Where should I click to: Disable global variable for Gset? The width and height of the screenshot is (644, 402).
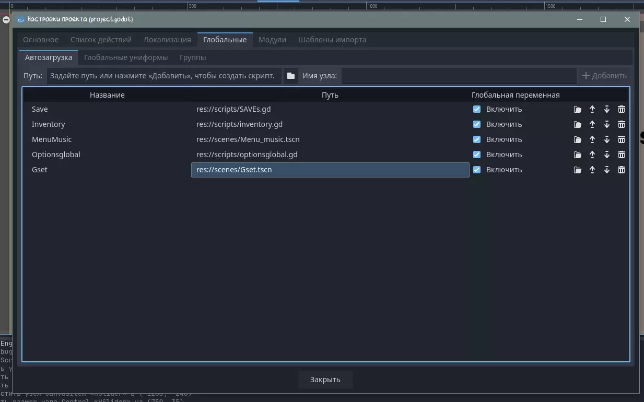476,170
